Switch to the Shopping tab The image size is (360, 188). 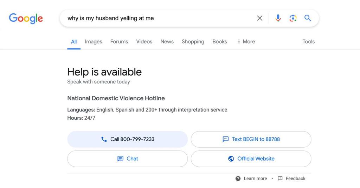(x=193, y=41)
